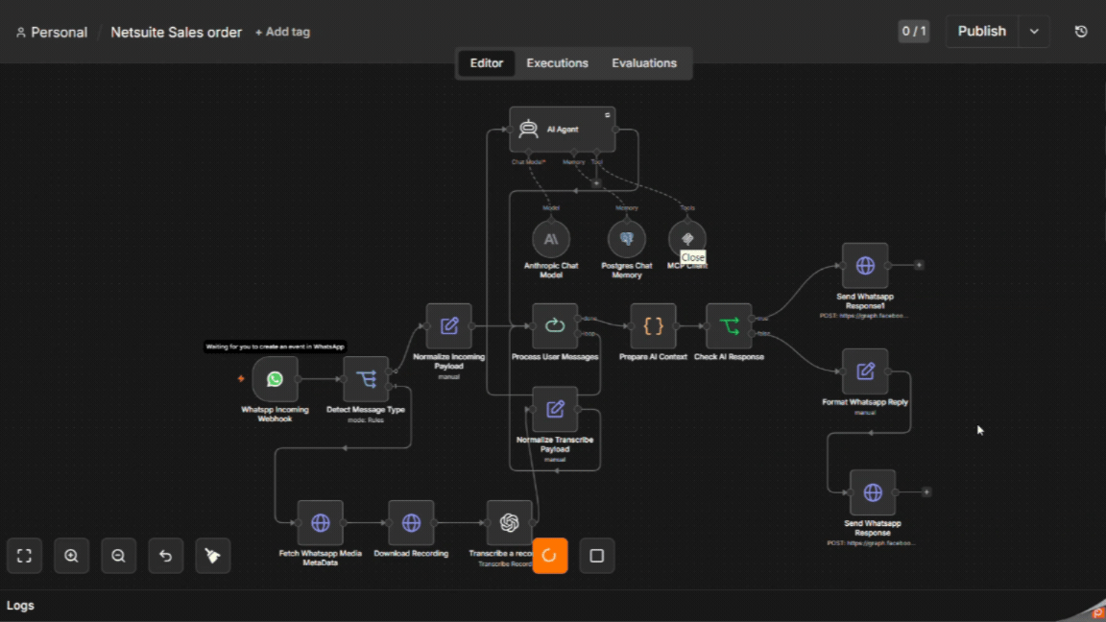The image size is (1106, 622).
Task: Stop the current workflow execution
Action: (x=597, y=556)
